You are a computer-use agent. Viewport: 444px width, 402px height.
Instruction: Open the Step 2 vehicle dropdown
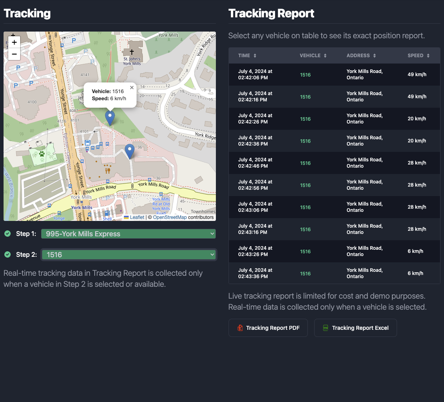pos(129,255)
